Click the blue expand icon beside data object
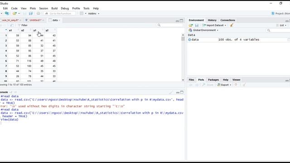Screen dimensions: 290x163 [189, 39]
